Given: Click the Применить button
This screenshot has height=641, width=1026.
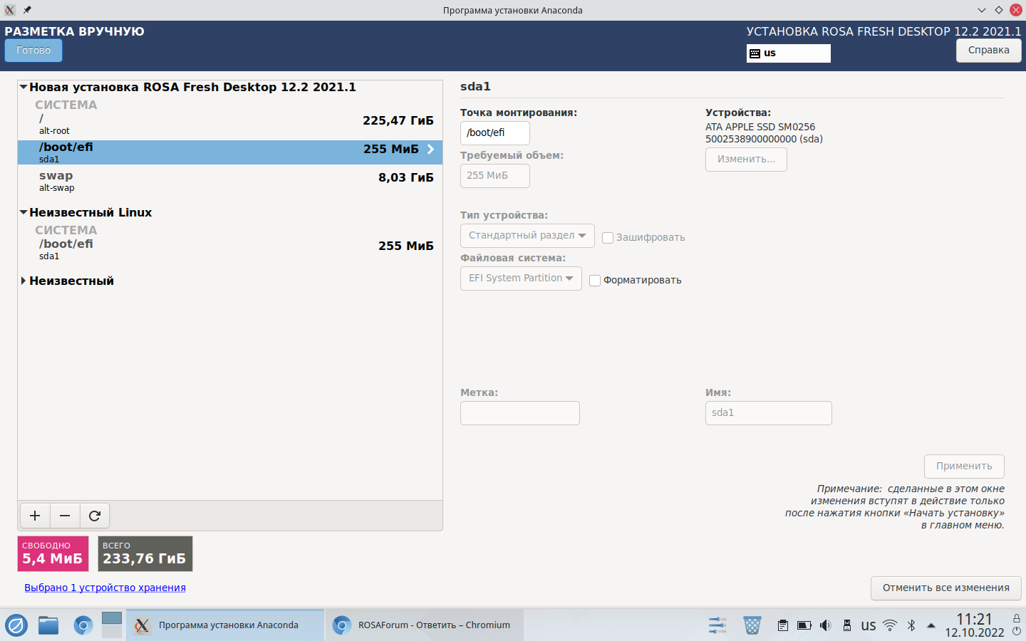Looking at the screenshot, I should (x=964, y=467).
